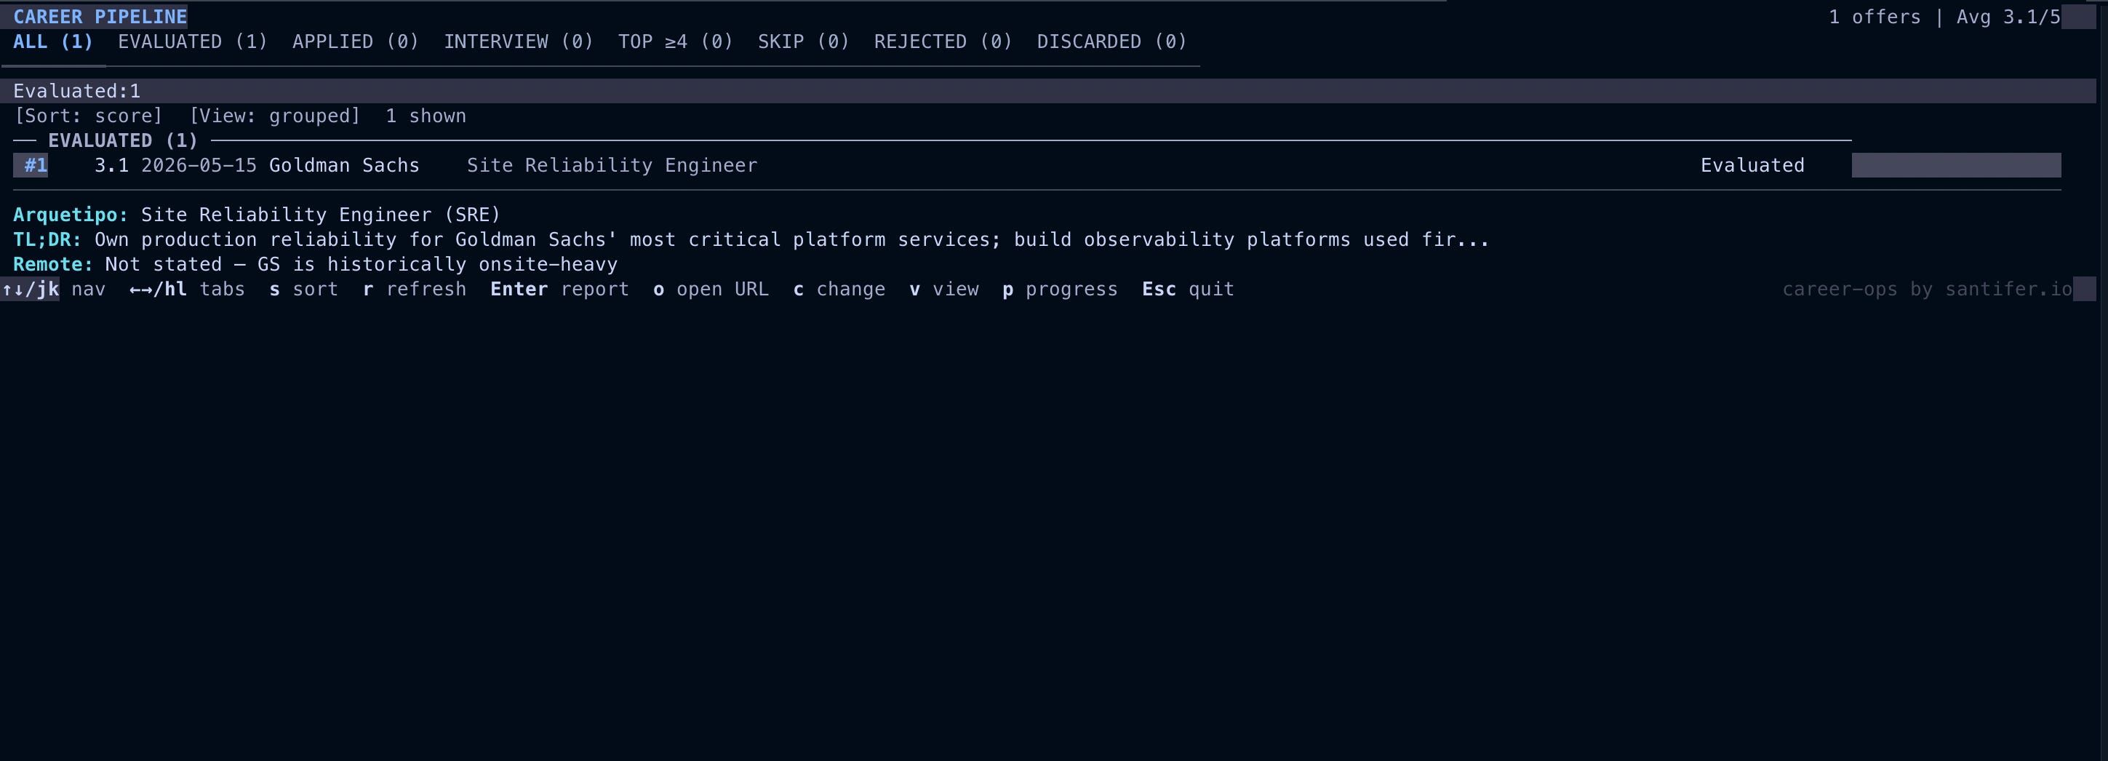This screenshot has height=761, width=2108.
Task: Click the '1 offers | Avg 3.1/5' summary
Action: tap(1944, 17)
